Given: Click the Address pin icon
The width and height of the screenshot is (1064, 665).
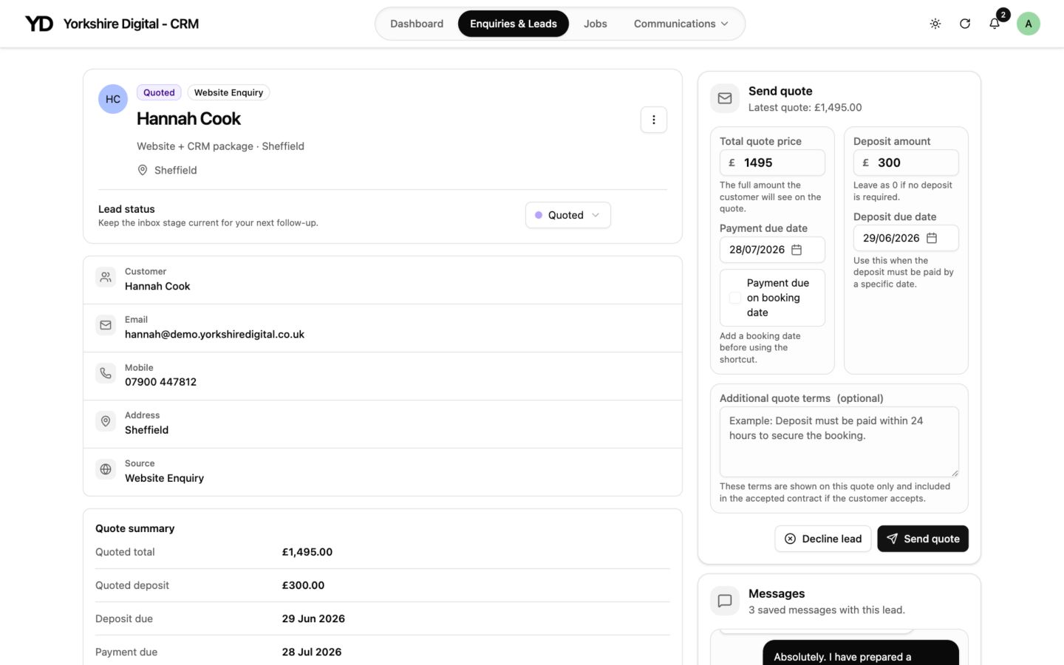Looking at the screenshot, I should point(106,422).
